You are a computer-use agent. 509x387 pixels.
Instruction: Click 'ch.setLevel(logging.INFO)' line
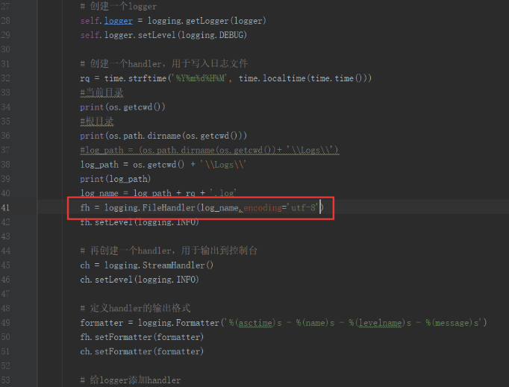point(140,280)
